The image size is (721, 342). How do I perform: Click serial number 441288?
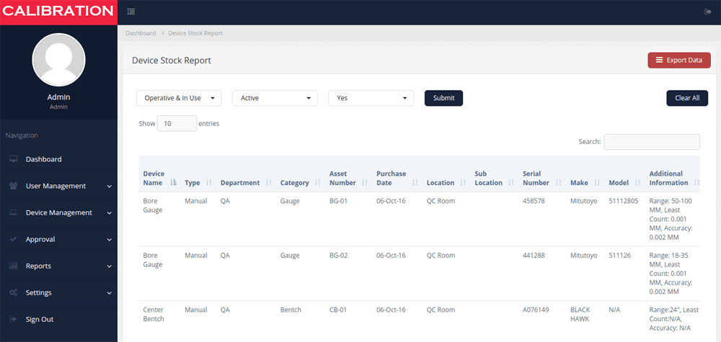tap(534, 255)
